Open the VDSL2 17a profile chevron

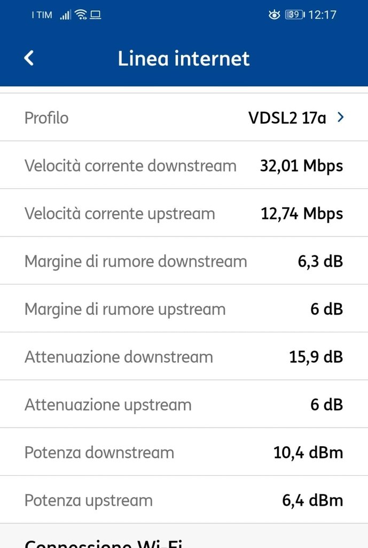pos(341,117)
